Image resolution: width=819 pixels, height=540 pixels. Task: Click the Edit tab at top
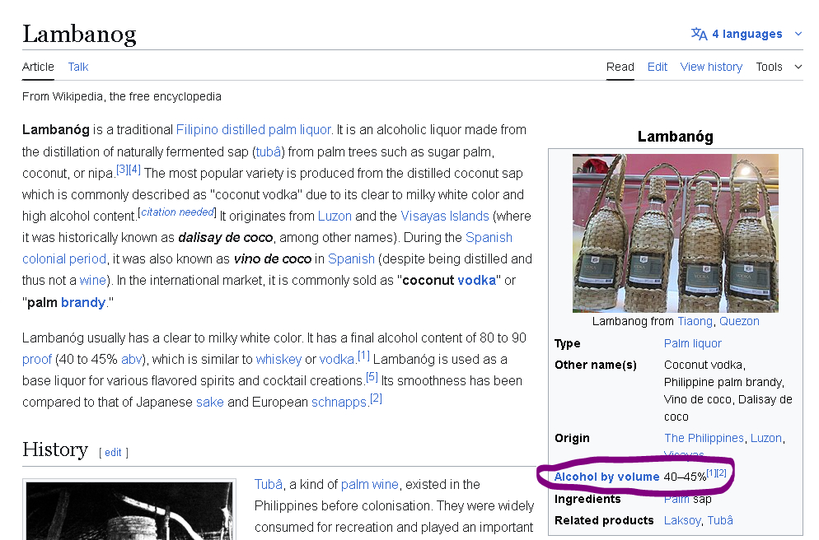pos(658,67)
